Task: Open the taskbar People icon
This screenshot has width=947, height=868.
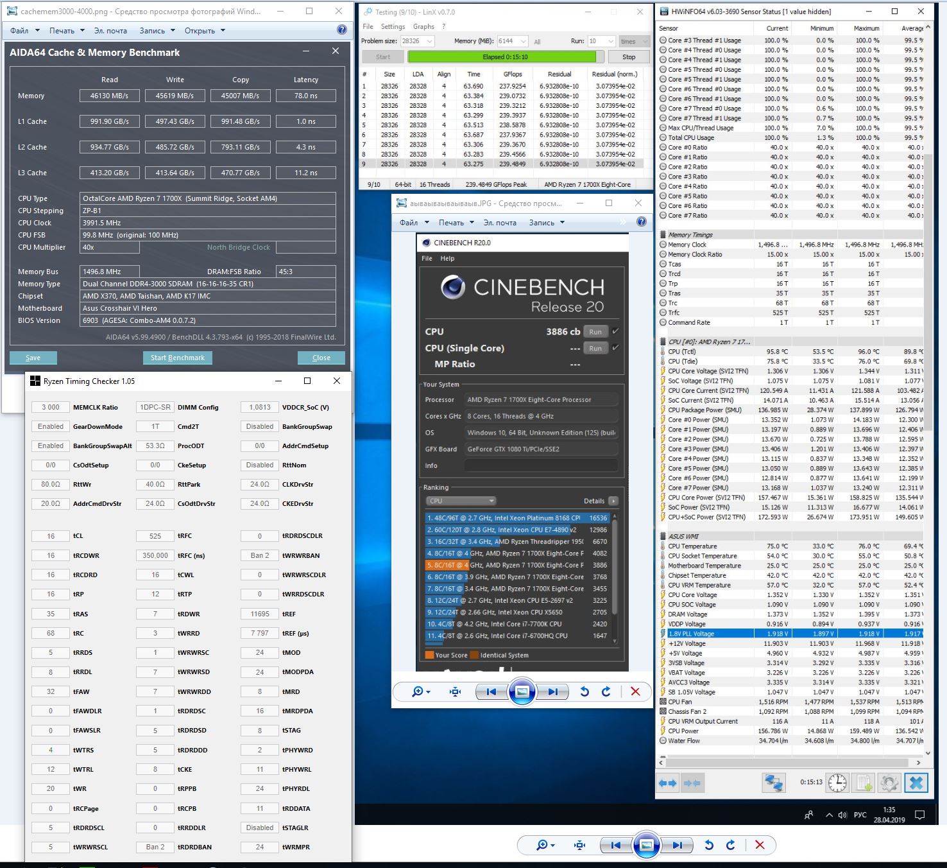Action: [x=809, y=815]
